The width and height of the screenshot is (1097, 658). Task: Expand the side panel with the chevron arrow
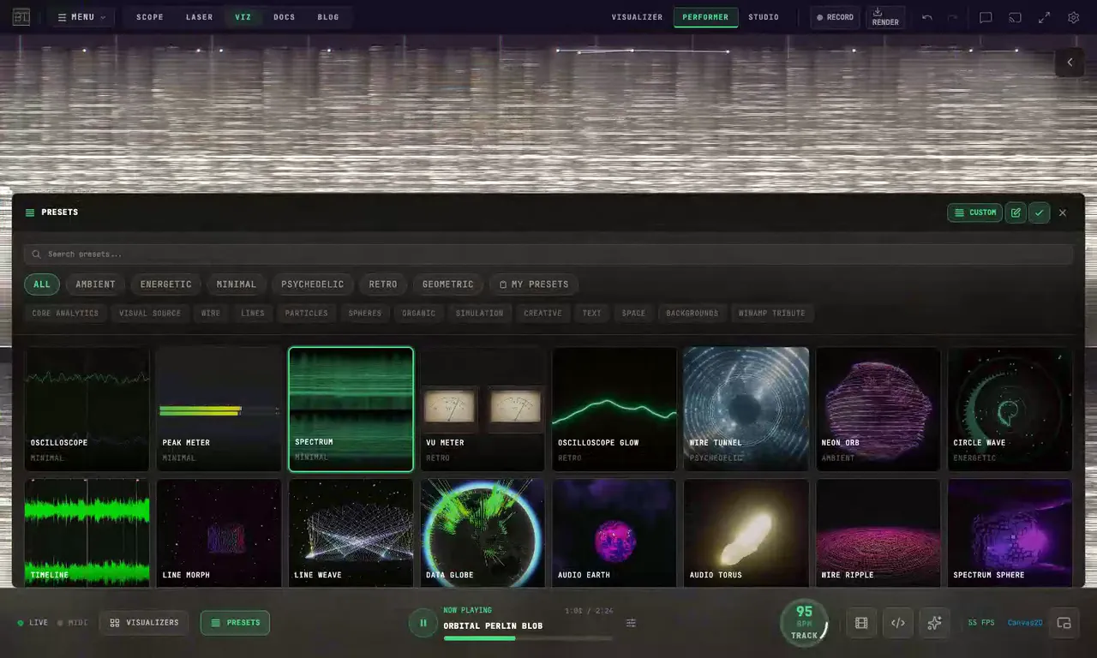point(1070,62)
